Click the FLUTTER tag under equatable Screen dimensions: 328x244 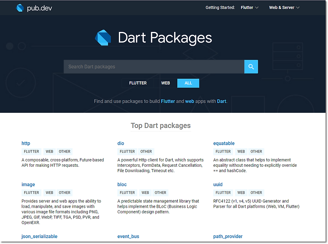tap(223, 151)
